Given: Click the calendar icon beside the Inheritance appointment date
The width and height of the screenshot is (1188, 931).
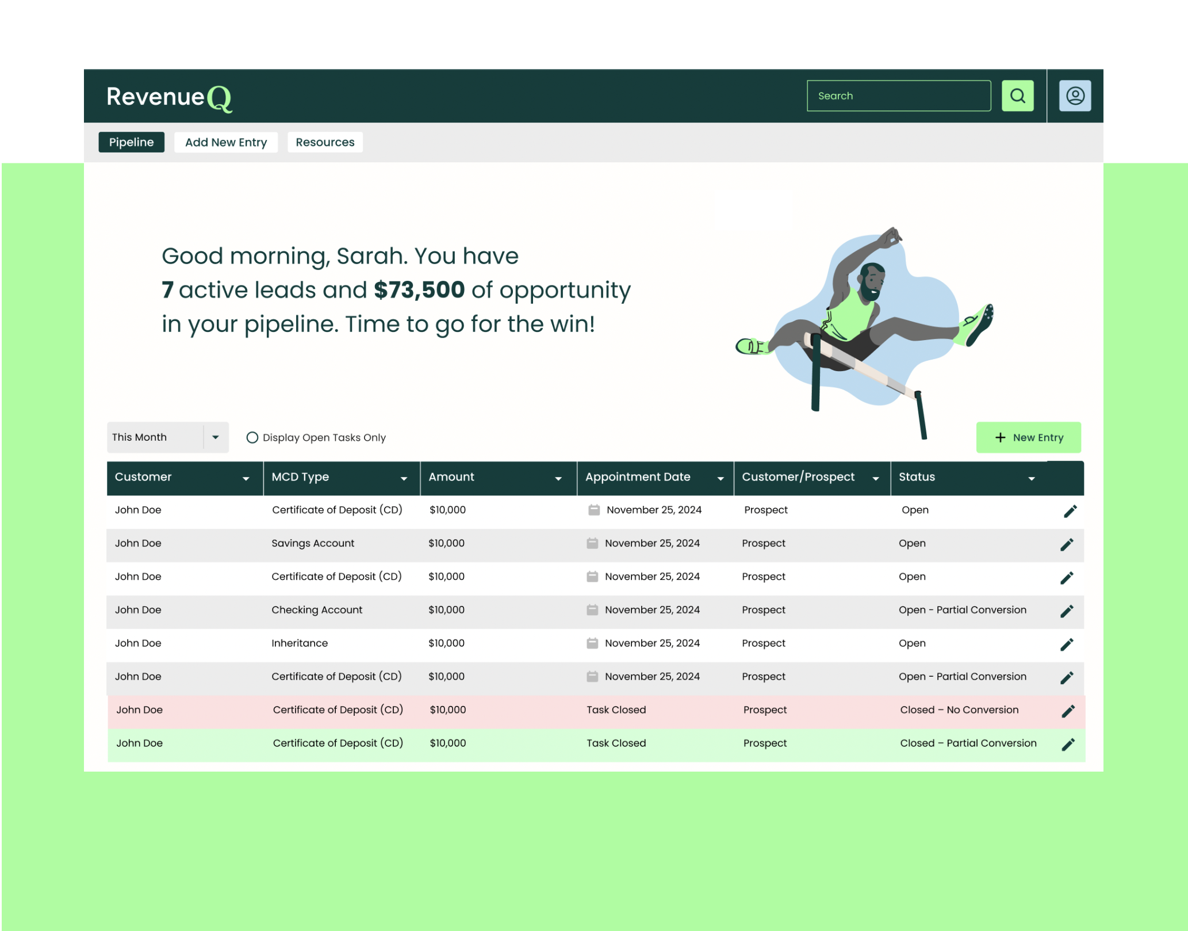Looking at the screenshot, I should click(x=593, y=643).
